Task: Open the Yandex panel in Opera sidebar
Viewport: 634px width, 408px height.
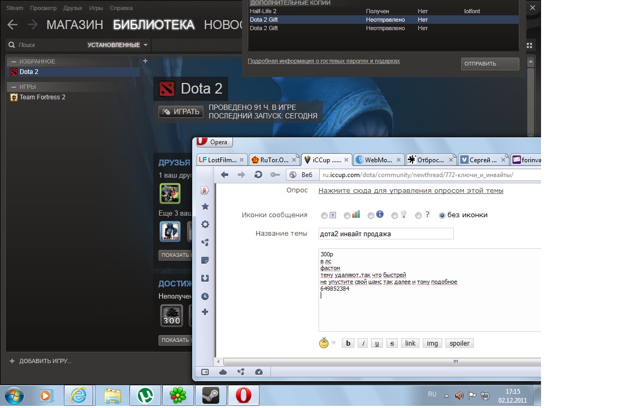Action: coord(205,190)
